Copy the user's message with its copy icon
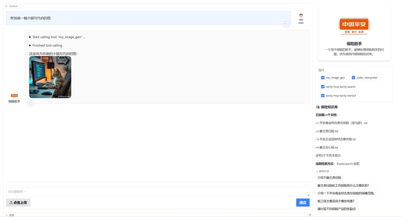Viewport: 402px width, 217px height. pyautogui.click(x=286, y=24)
